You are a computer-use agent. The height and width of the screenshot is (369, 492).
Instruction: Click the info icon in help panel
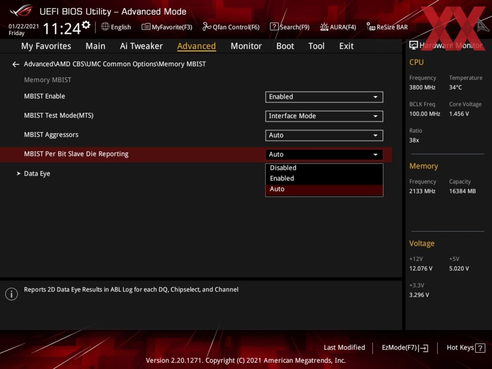point(12,294)
